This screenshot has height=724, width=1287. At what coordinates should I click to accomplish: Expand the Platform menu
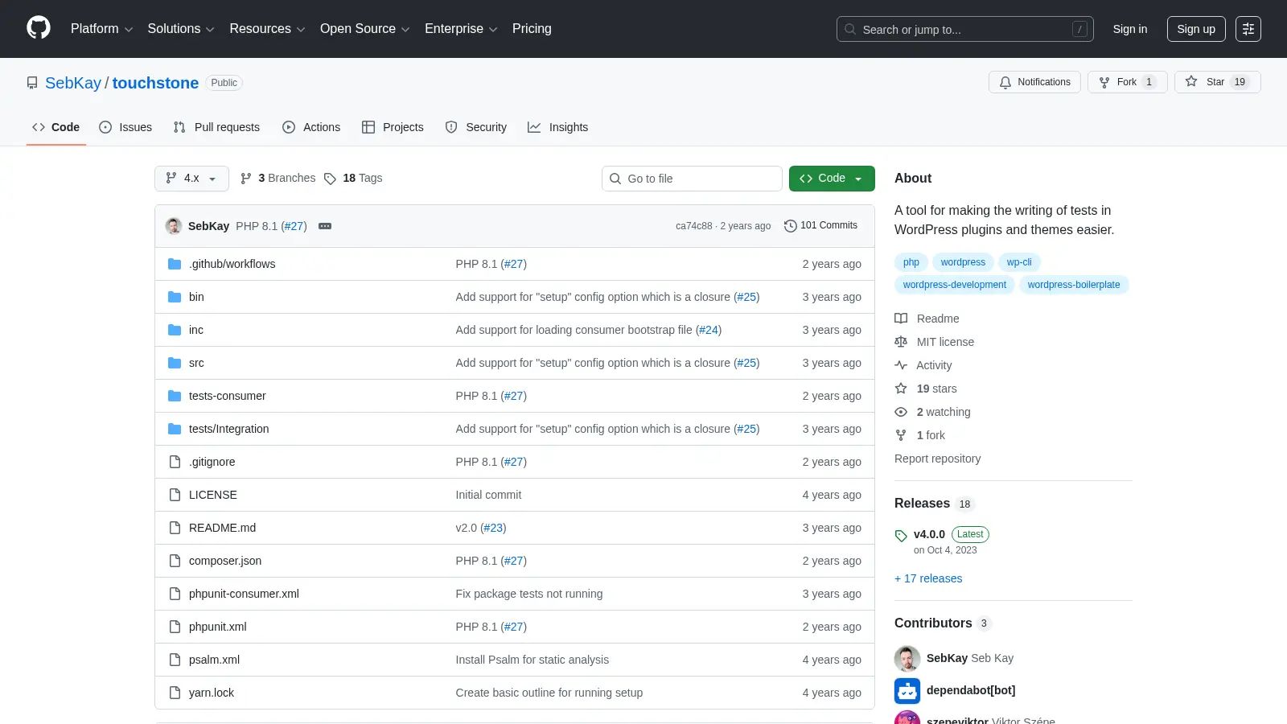[x=101, y=29]
